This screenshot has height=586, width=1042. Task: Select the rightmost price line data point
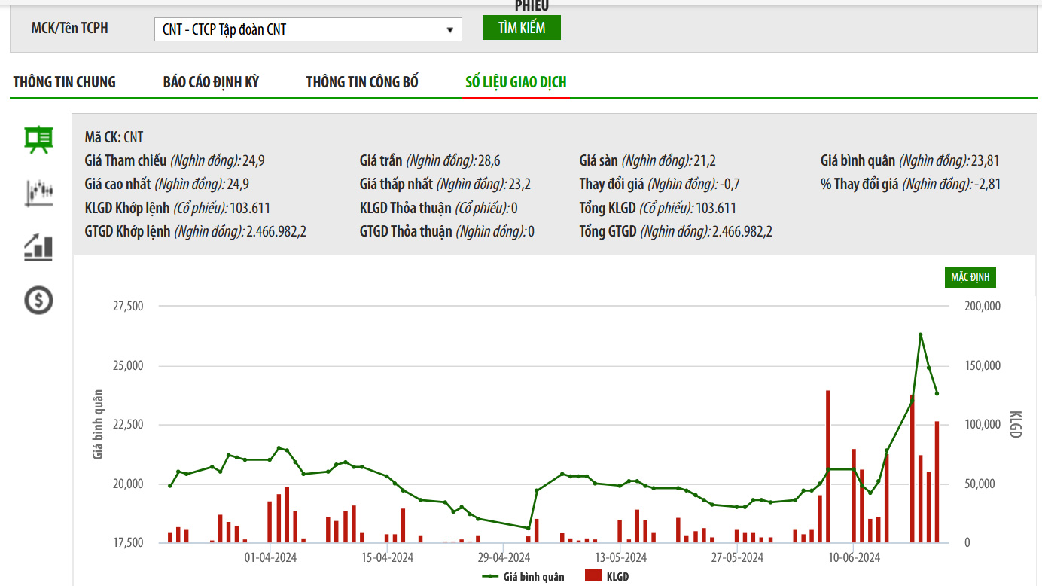[x=937, y=393]
